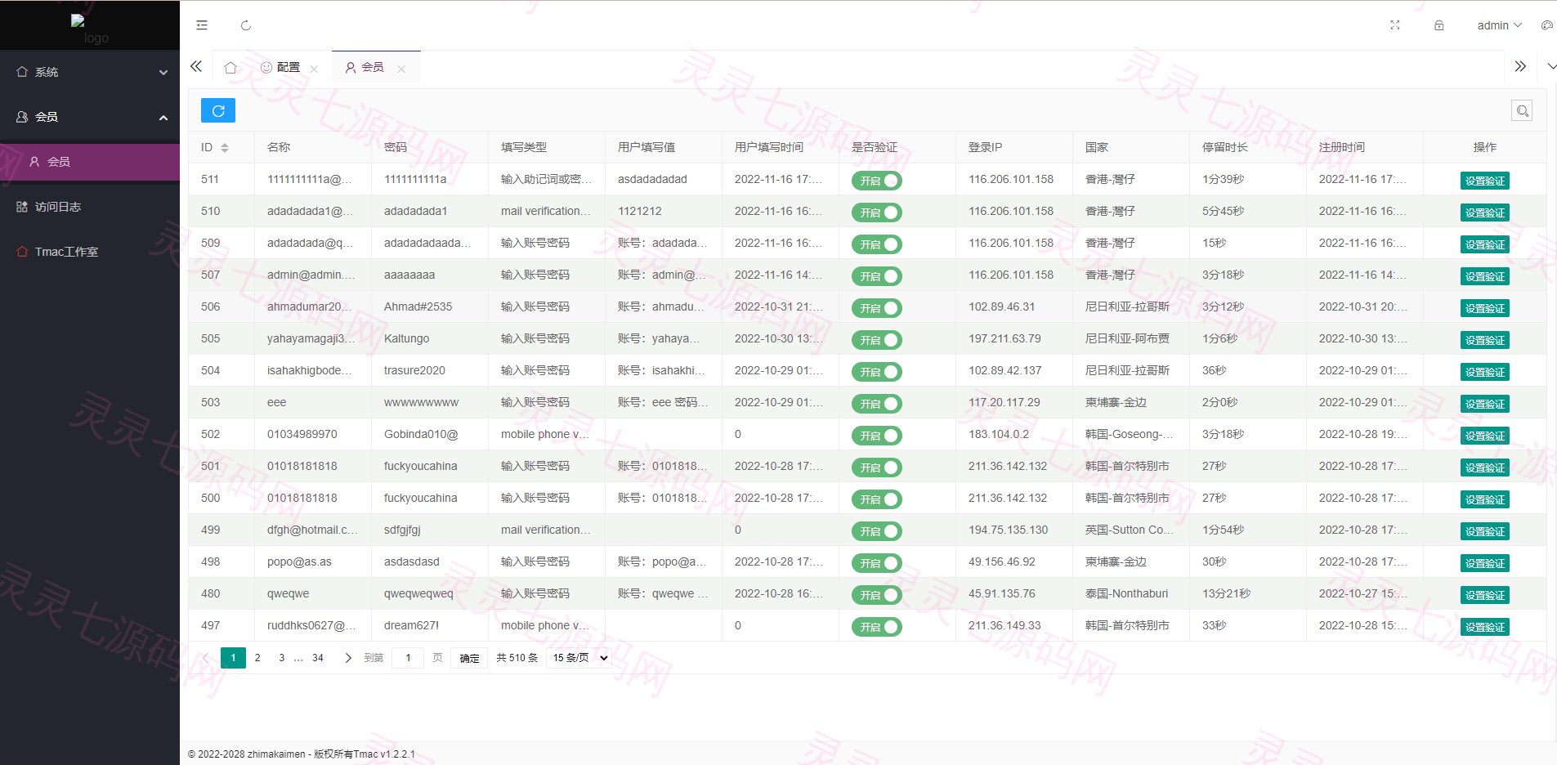Viewport: 1557px width, 765px height.
Task: Click 设置验证 button for ID 504
Action: point(1484,372)
